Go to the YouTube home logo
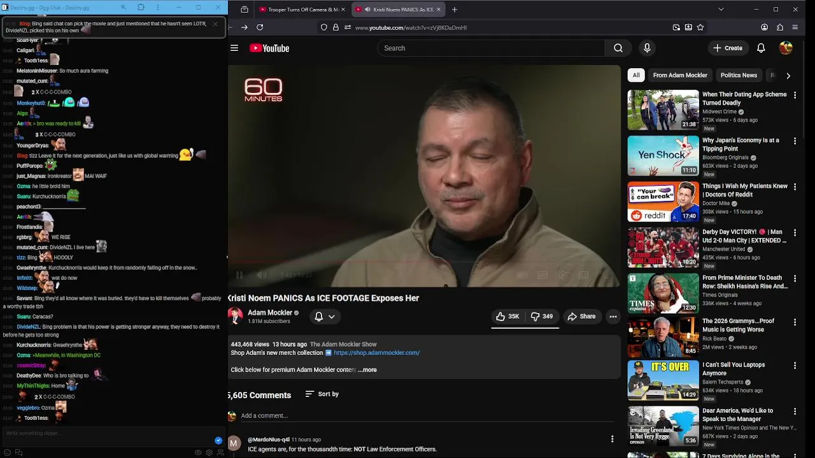This screenshot has height=458, width=815. 269,48
